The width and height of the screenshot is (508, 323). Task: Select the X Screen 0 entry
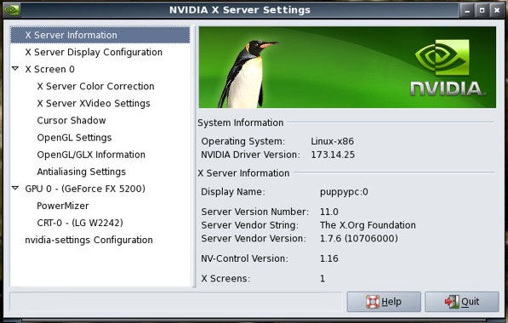[50, 69]
